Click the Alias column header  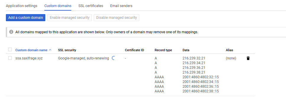(230, 50)
